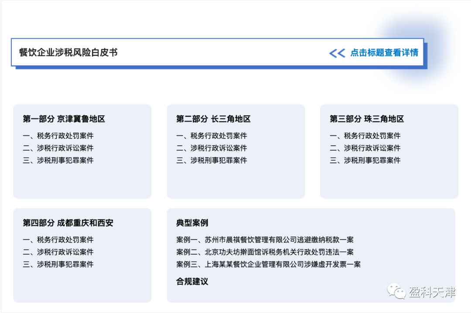The height and width of the screenshot is (313, 471).
Task: Select the 典型案例 heading
Action: point(192,223)
